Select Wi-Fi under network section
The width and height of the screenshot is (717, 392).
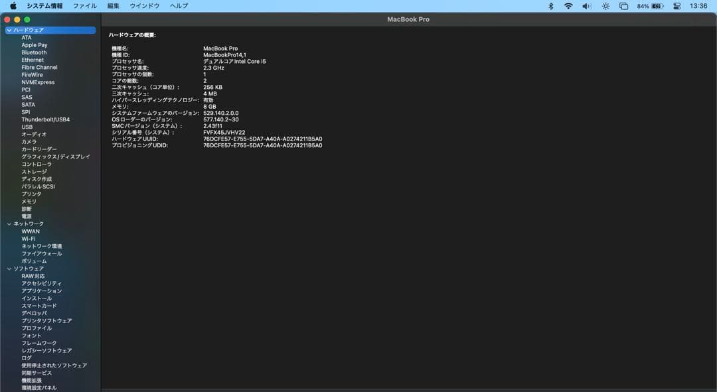pos(29,239)
